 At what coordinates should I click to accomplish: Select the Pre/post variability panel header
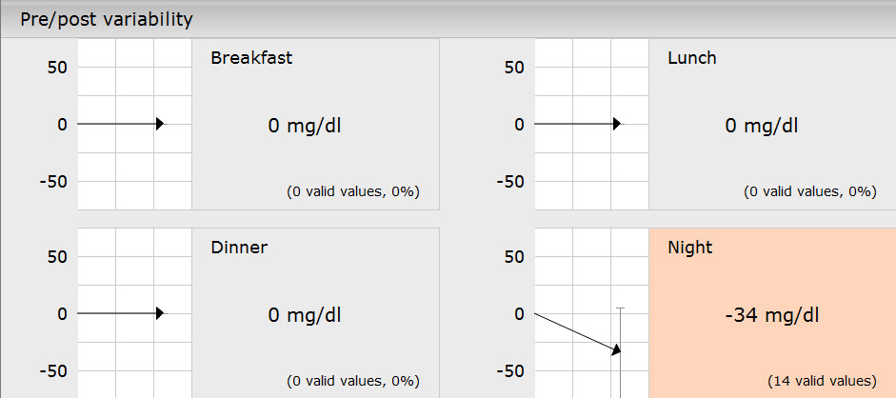[107, 18]
